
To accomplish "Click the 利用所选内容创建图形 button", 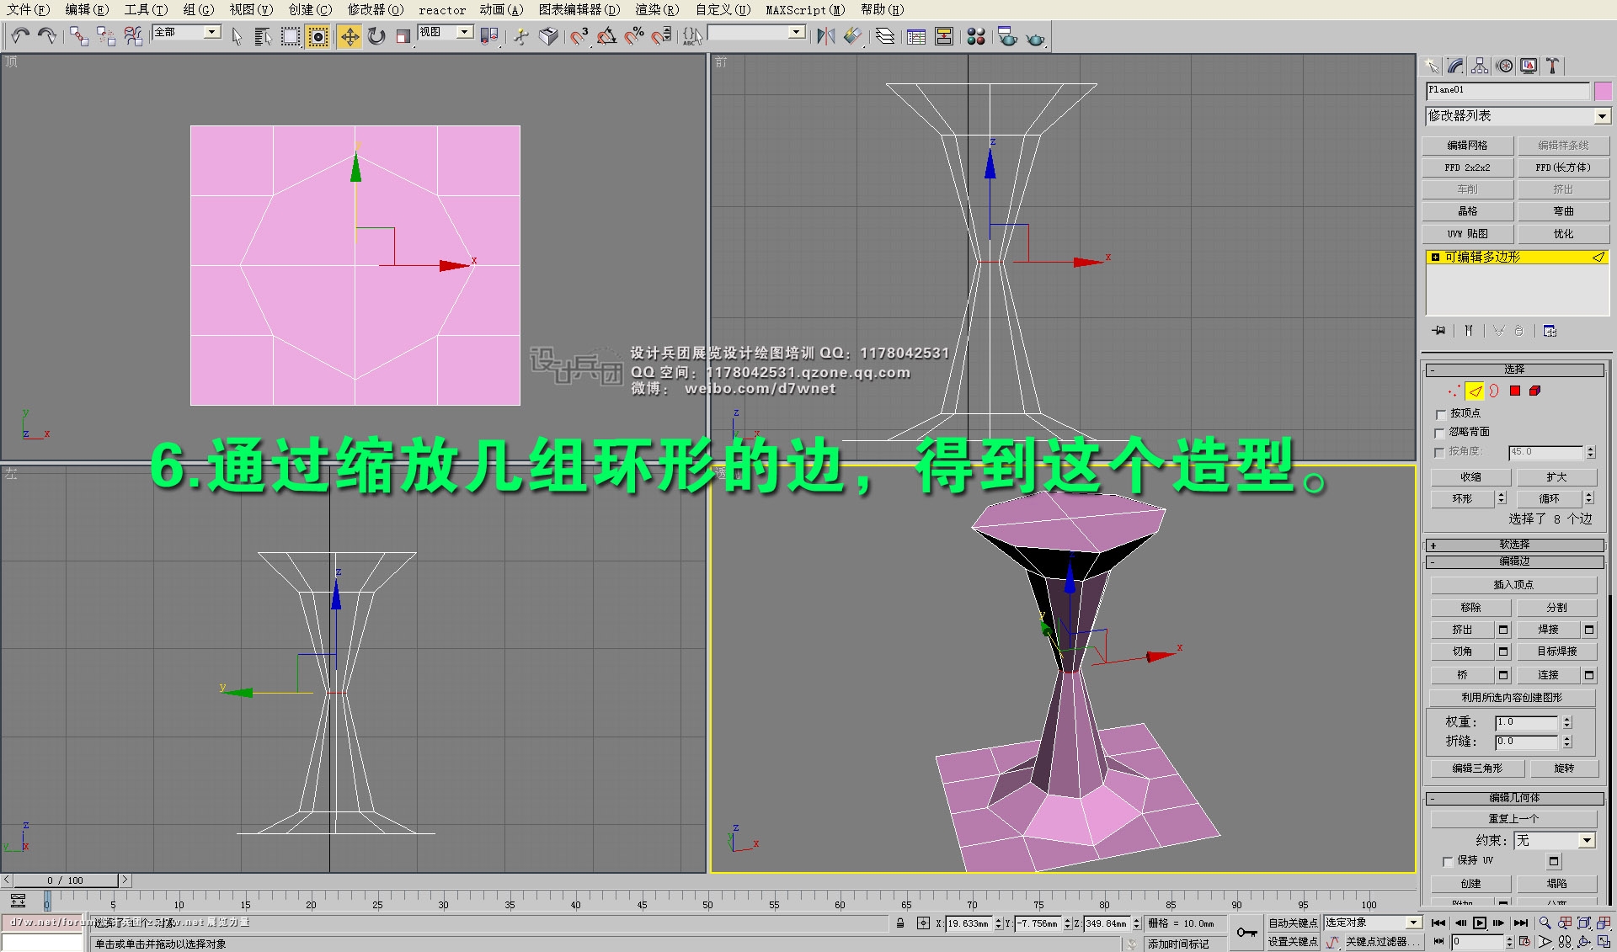I will pos(1512,698).
